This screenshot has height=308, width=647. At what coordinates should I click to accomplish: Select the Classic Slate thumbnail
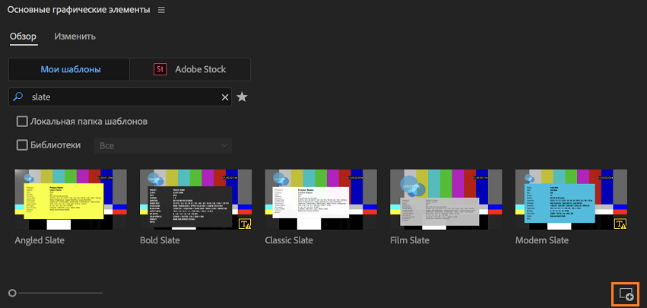click(321, 199)
